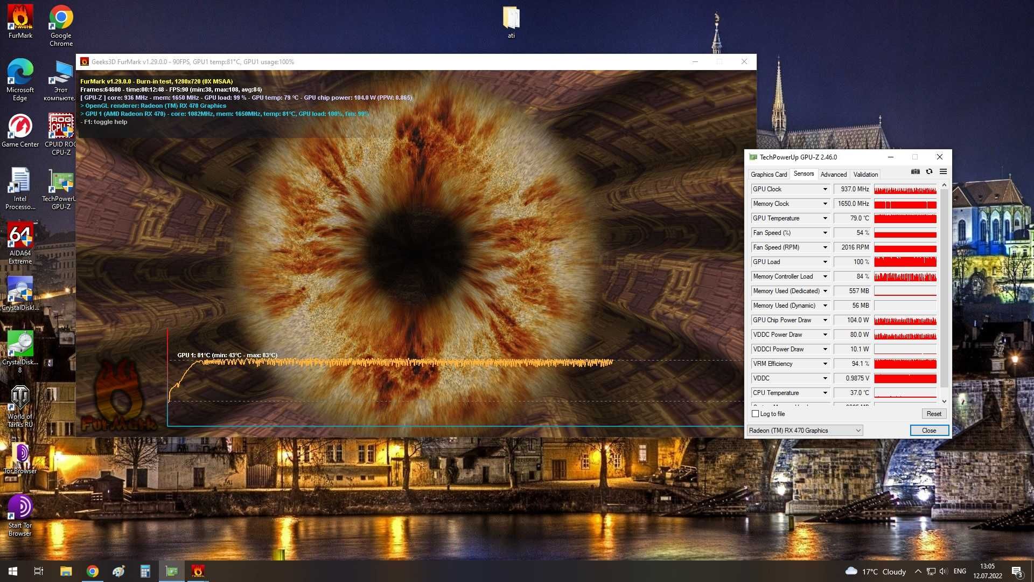
Task: Expand the GPU Temperature sensor dropdown
Action: 825,218
